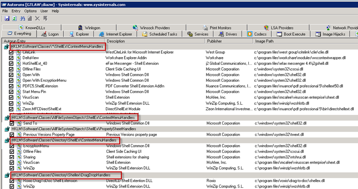Sort by the Publisher column header

(x=214, y=41)
